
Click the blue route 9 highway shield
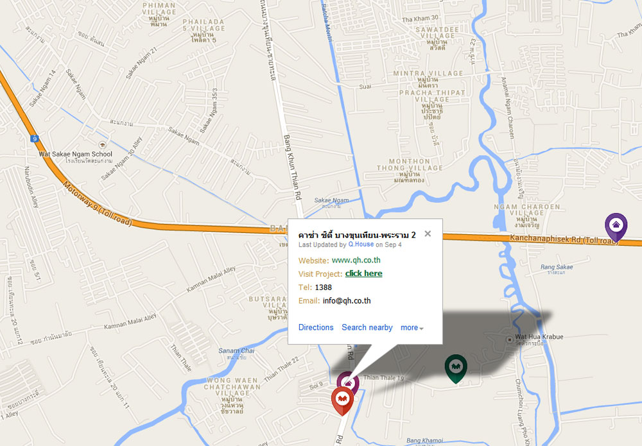[35, 139]
